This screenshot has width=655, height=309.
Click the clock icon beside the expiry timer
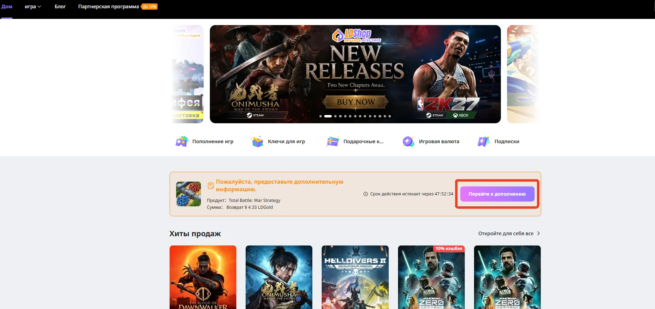point(366,194)
